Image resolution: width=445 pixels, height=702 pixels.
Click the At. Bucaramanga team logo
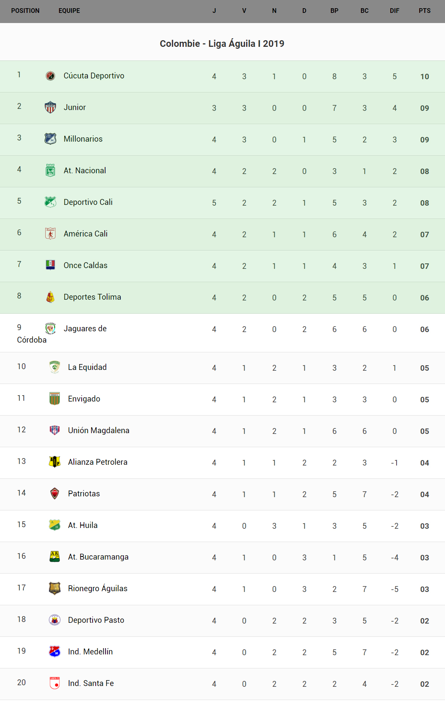(55, 556)
